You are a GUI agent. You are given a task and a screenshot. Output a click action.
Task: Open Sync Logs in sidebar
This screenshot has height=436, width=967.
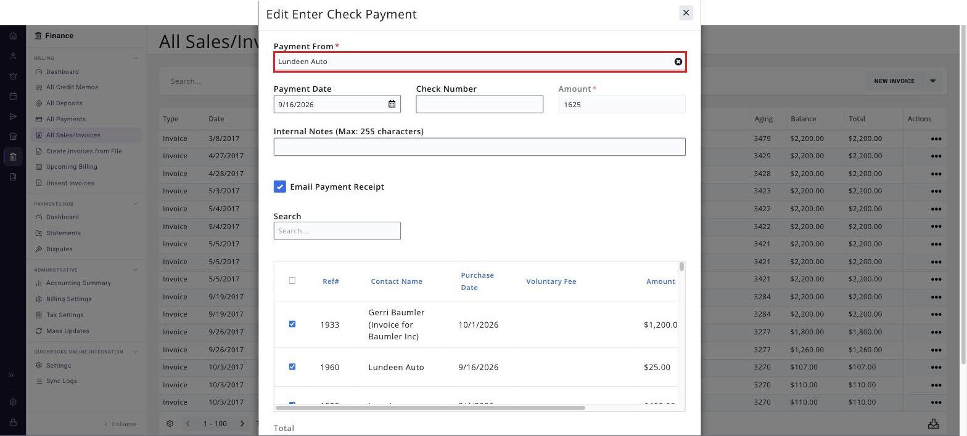62,381
